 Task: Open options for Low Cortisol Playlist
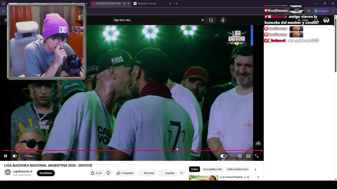coord(258,177)
